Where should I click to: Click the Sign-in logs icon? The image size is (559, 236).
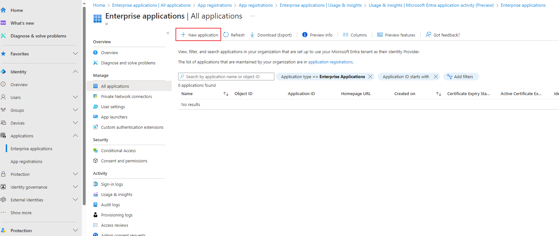pos(95,184)
